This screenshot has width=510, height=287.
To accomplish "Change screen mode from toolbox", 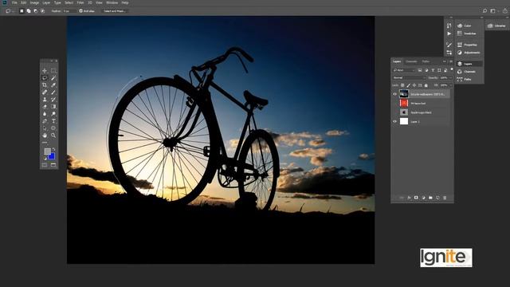I will click(53, 165).
